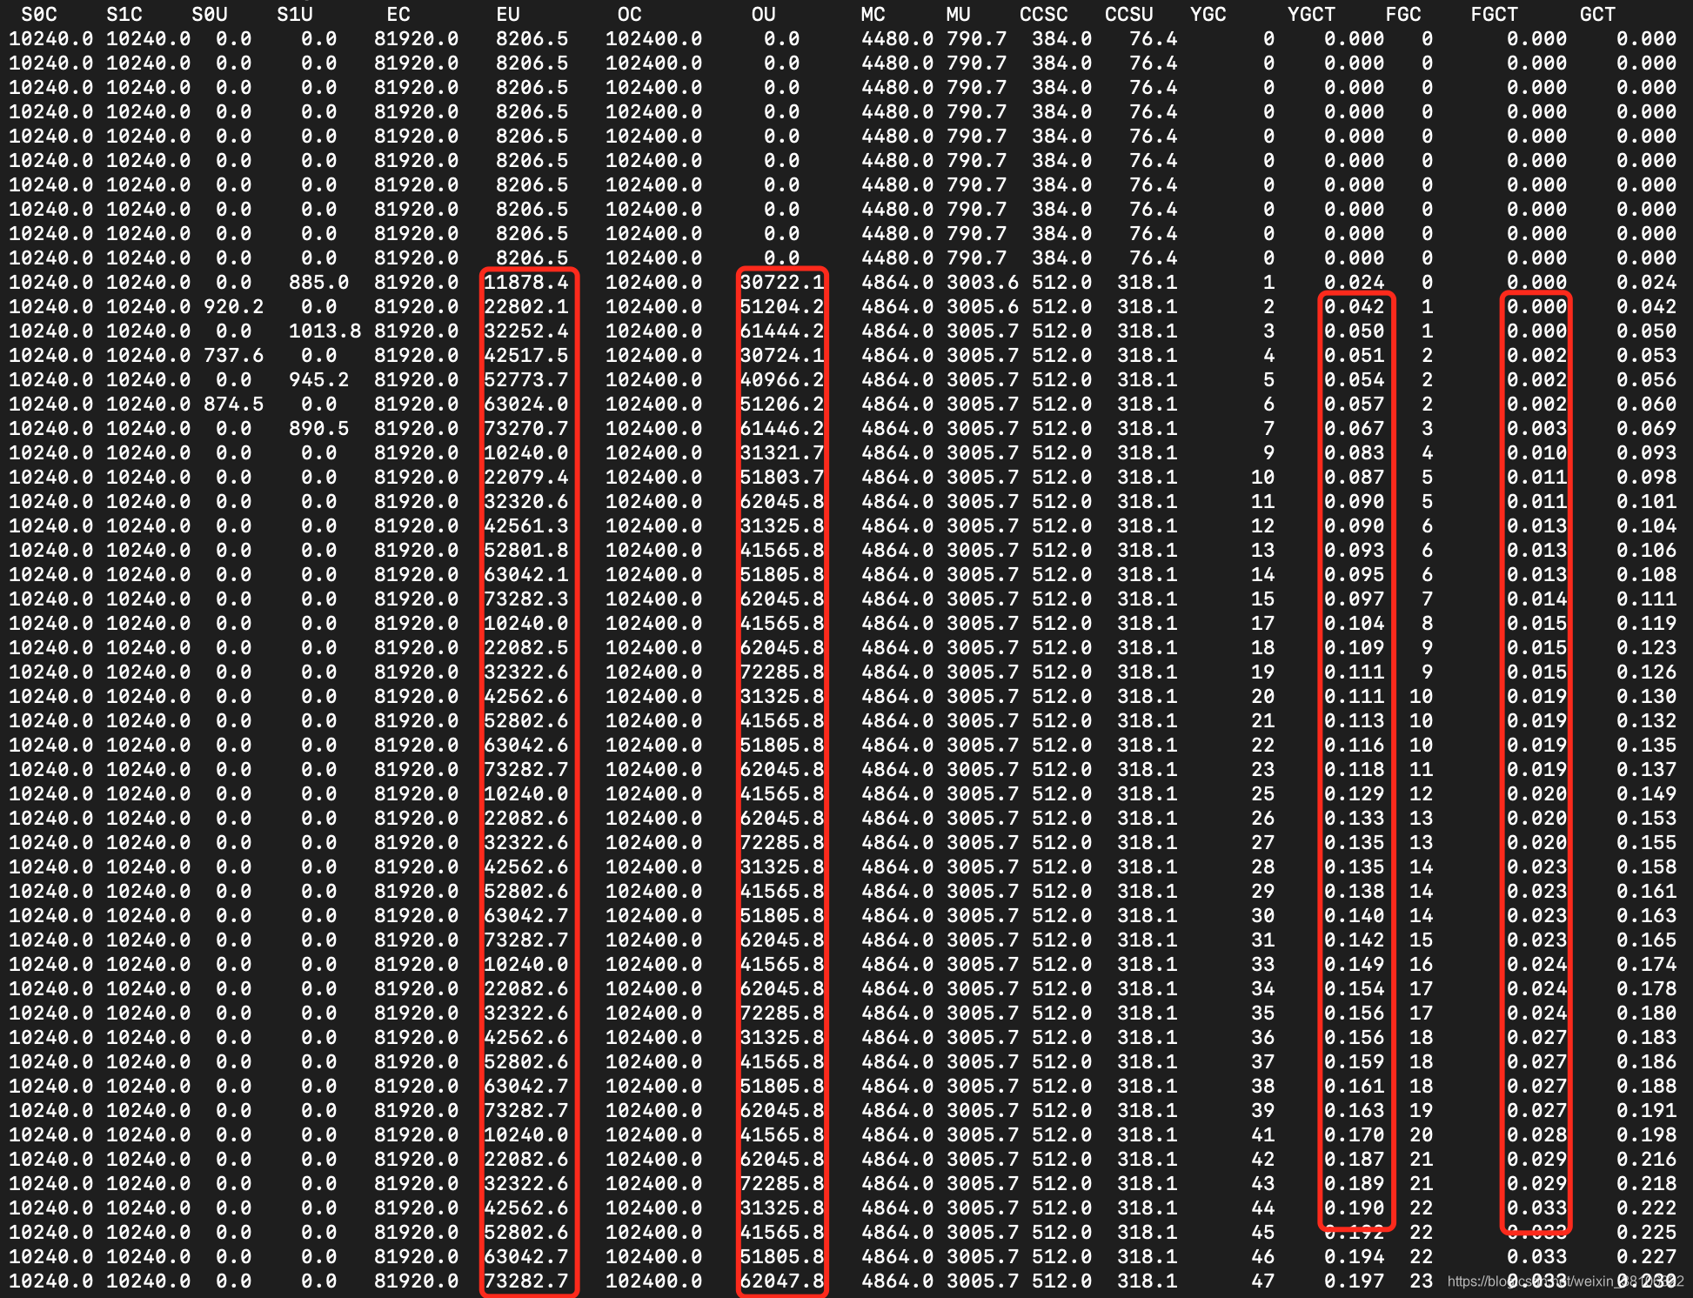Click the S1U value 890.5

pyautogui.click(x=318, y=429)
